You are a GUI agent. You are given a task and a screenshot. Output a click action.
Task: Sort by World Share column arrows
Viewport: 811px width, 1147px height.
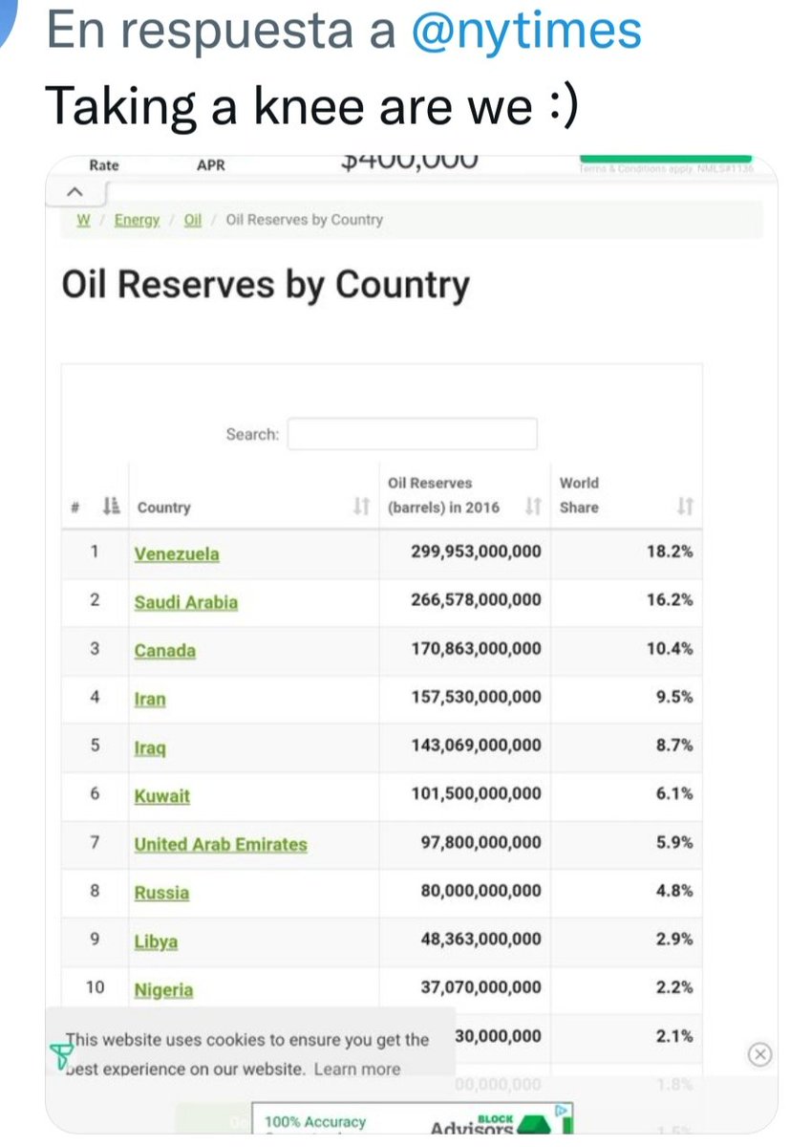pyautogui.click(x=685, y=508)
